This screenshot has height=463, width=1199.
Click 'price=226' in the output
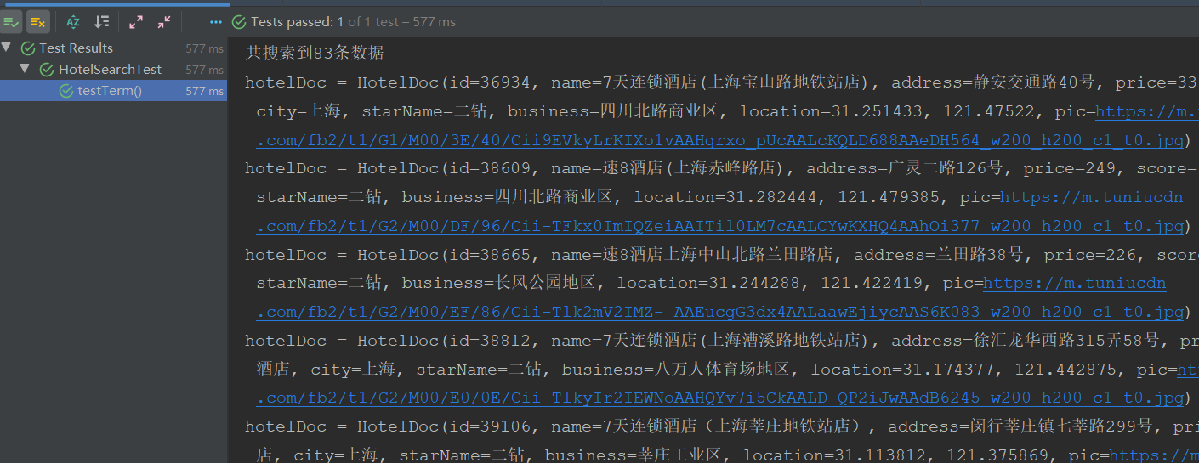(x=1087, y=254)
